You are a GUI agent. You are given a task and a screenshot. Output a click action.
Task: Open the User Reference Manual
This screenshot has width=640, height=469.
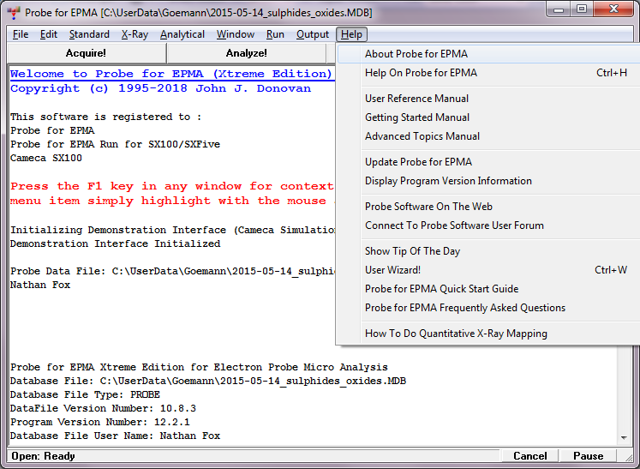click(x=416, y=99)
